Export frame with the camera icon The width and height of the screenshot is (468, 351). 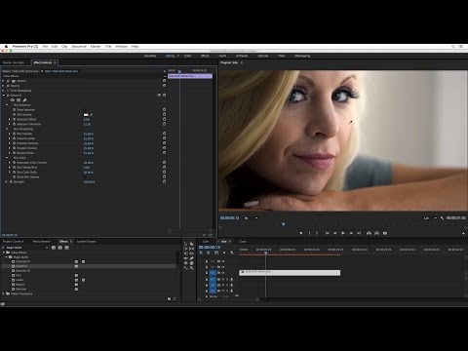[x=385, y=233]
